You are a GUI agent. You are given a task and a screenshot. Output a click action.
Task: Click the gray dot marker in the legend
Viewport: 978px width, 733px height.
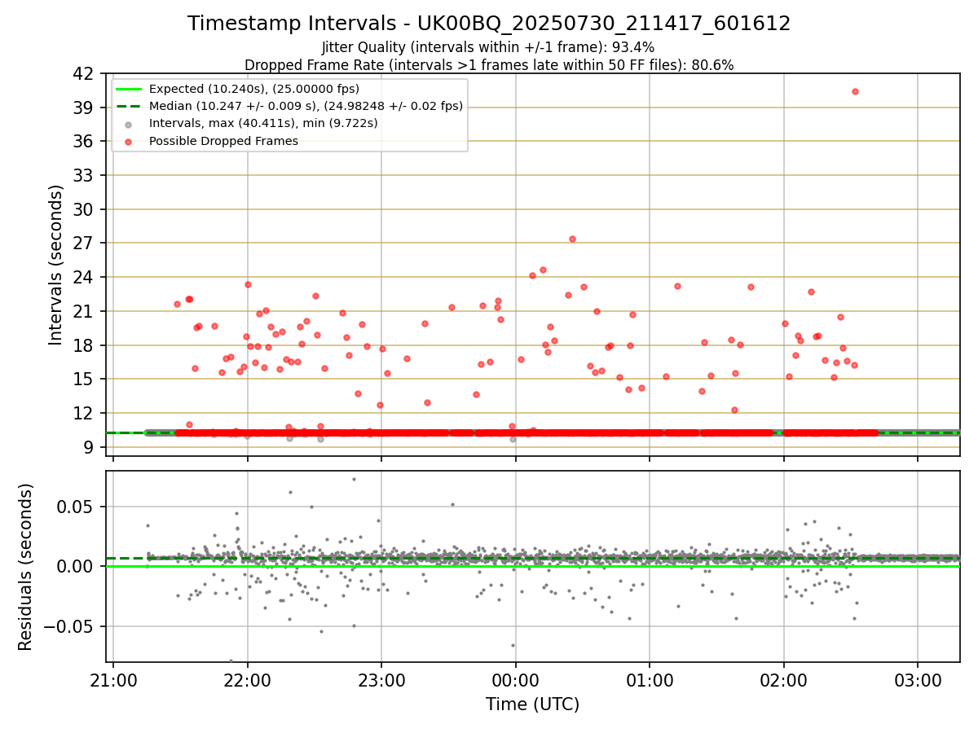pyautogui.click(x=129, y=124)
